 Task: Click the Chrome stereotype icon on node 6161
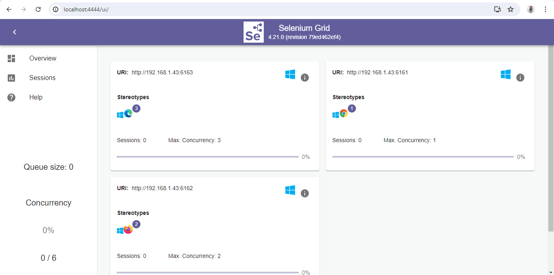click(343, 114)
